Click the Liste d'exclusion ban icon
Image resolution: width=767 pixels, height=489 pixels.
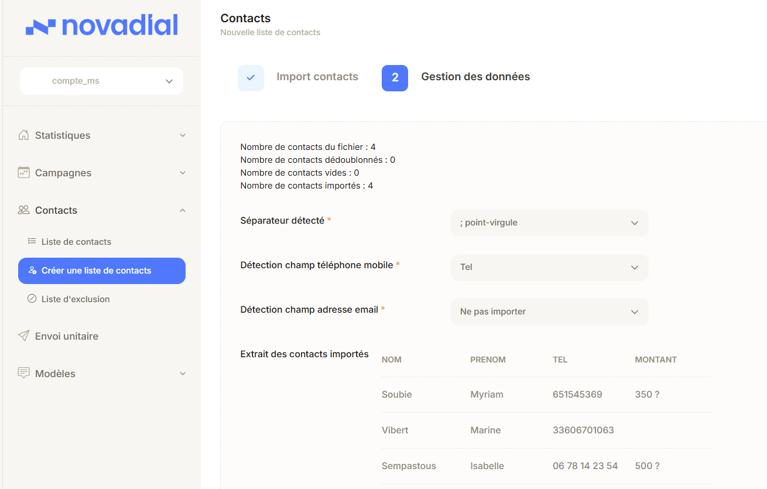[32, 299]
